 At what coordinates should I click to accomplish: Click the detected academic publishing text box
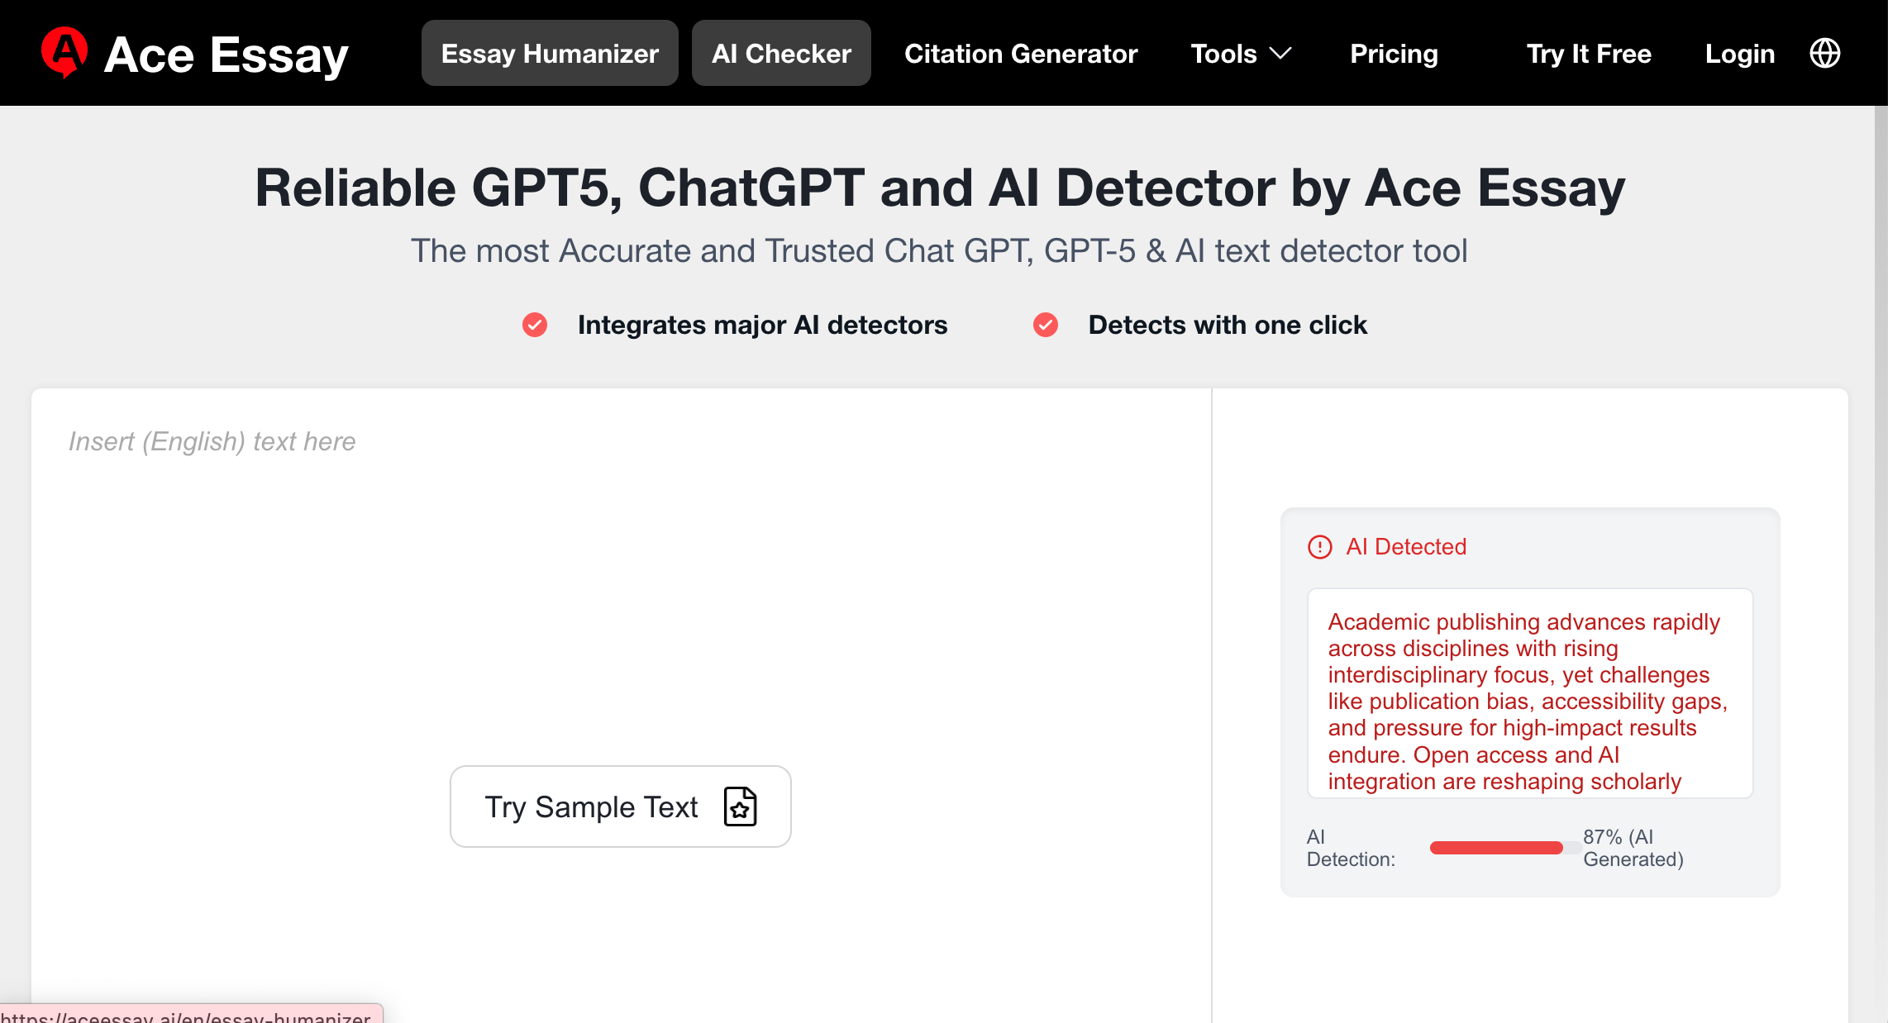point(1530,693)
